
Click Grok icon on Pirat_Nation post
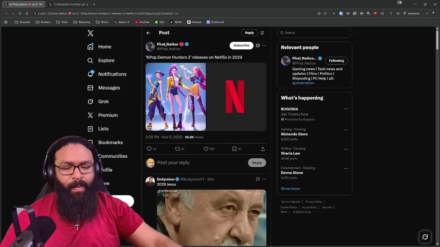coord(257,45)
